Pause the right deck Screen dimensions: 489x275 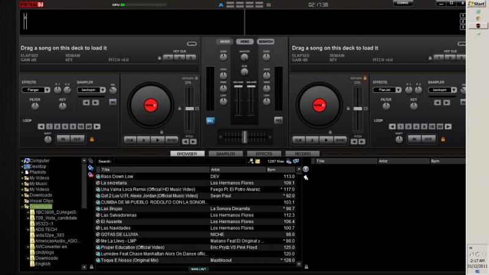point(313,140)
